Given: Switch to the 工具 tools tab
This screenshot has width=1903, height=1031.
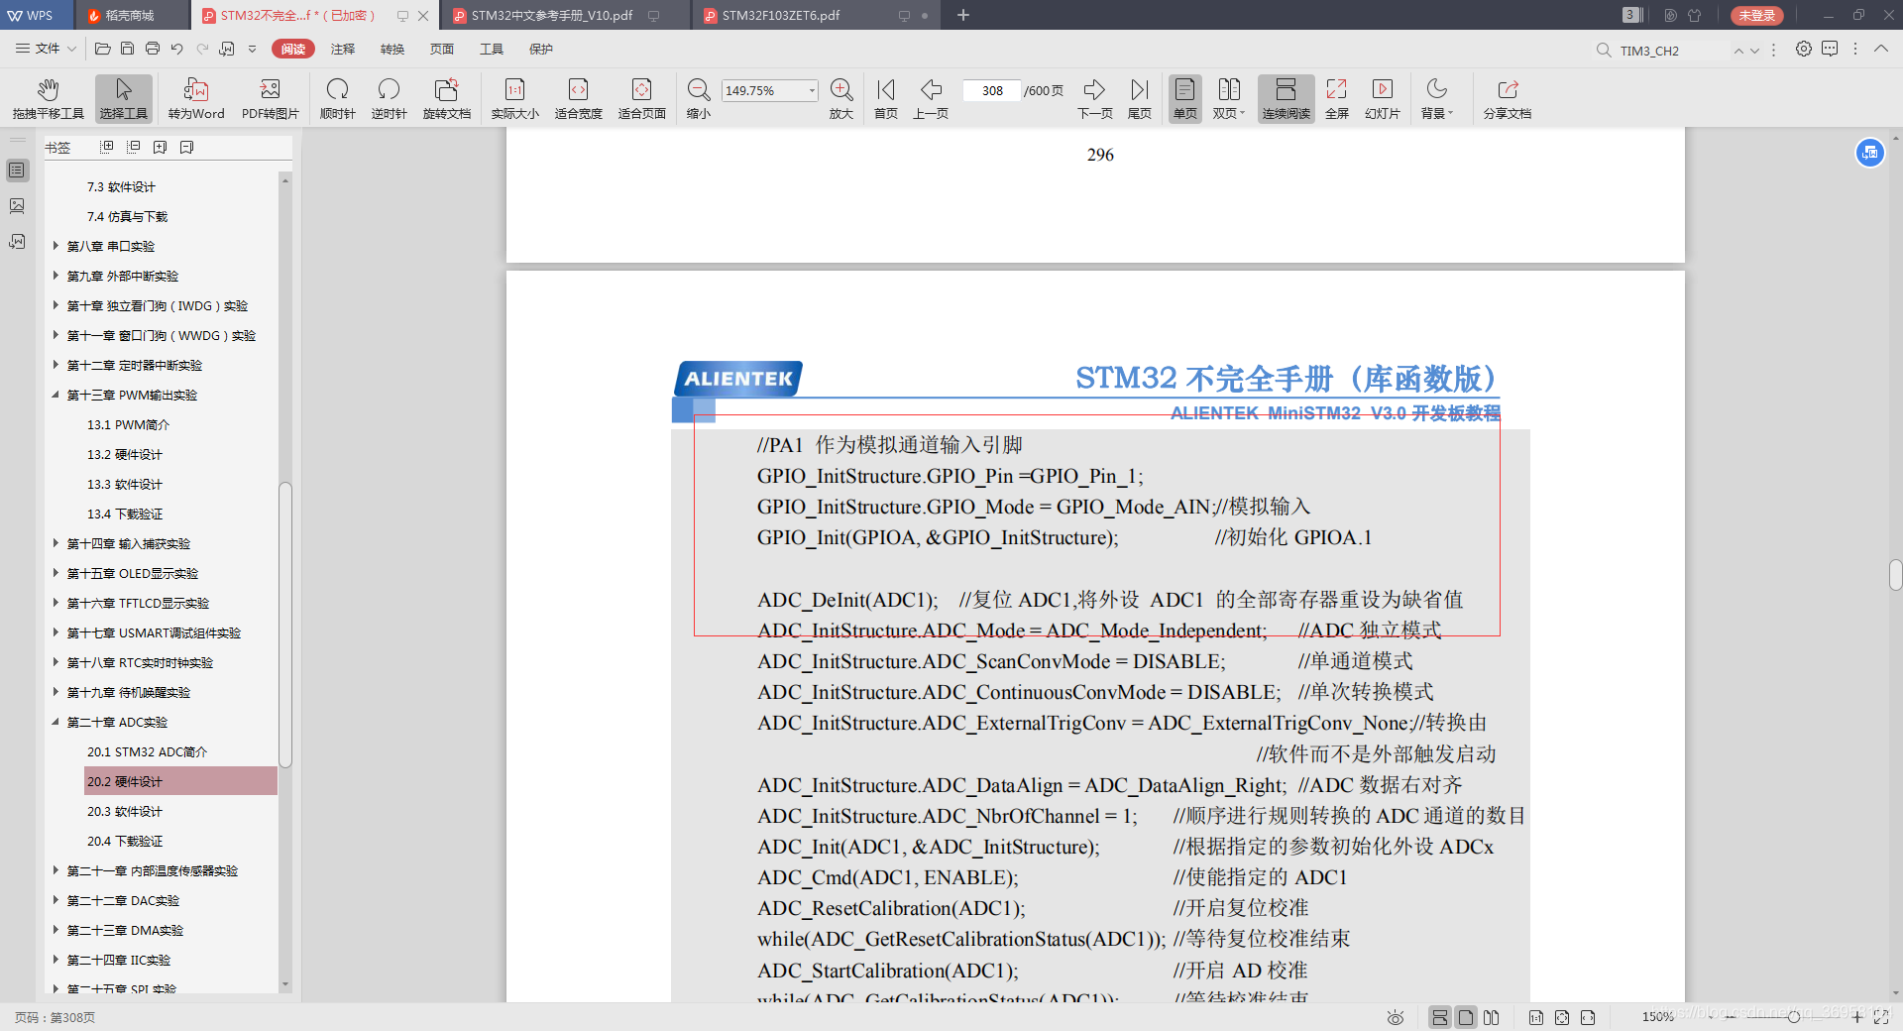Looking at the screenshot, I should pos(492,49).
